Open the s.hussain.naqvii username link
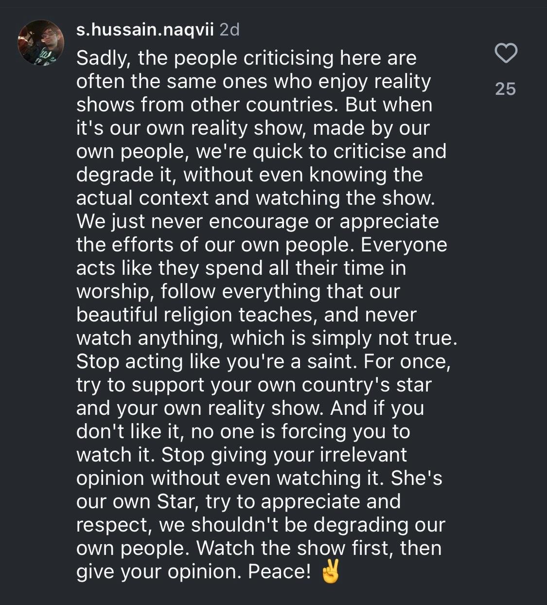547x605 pixels. (145, 30)
